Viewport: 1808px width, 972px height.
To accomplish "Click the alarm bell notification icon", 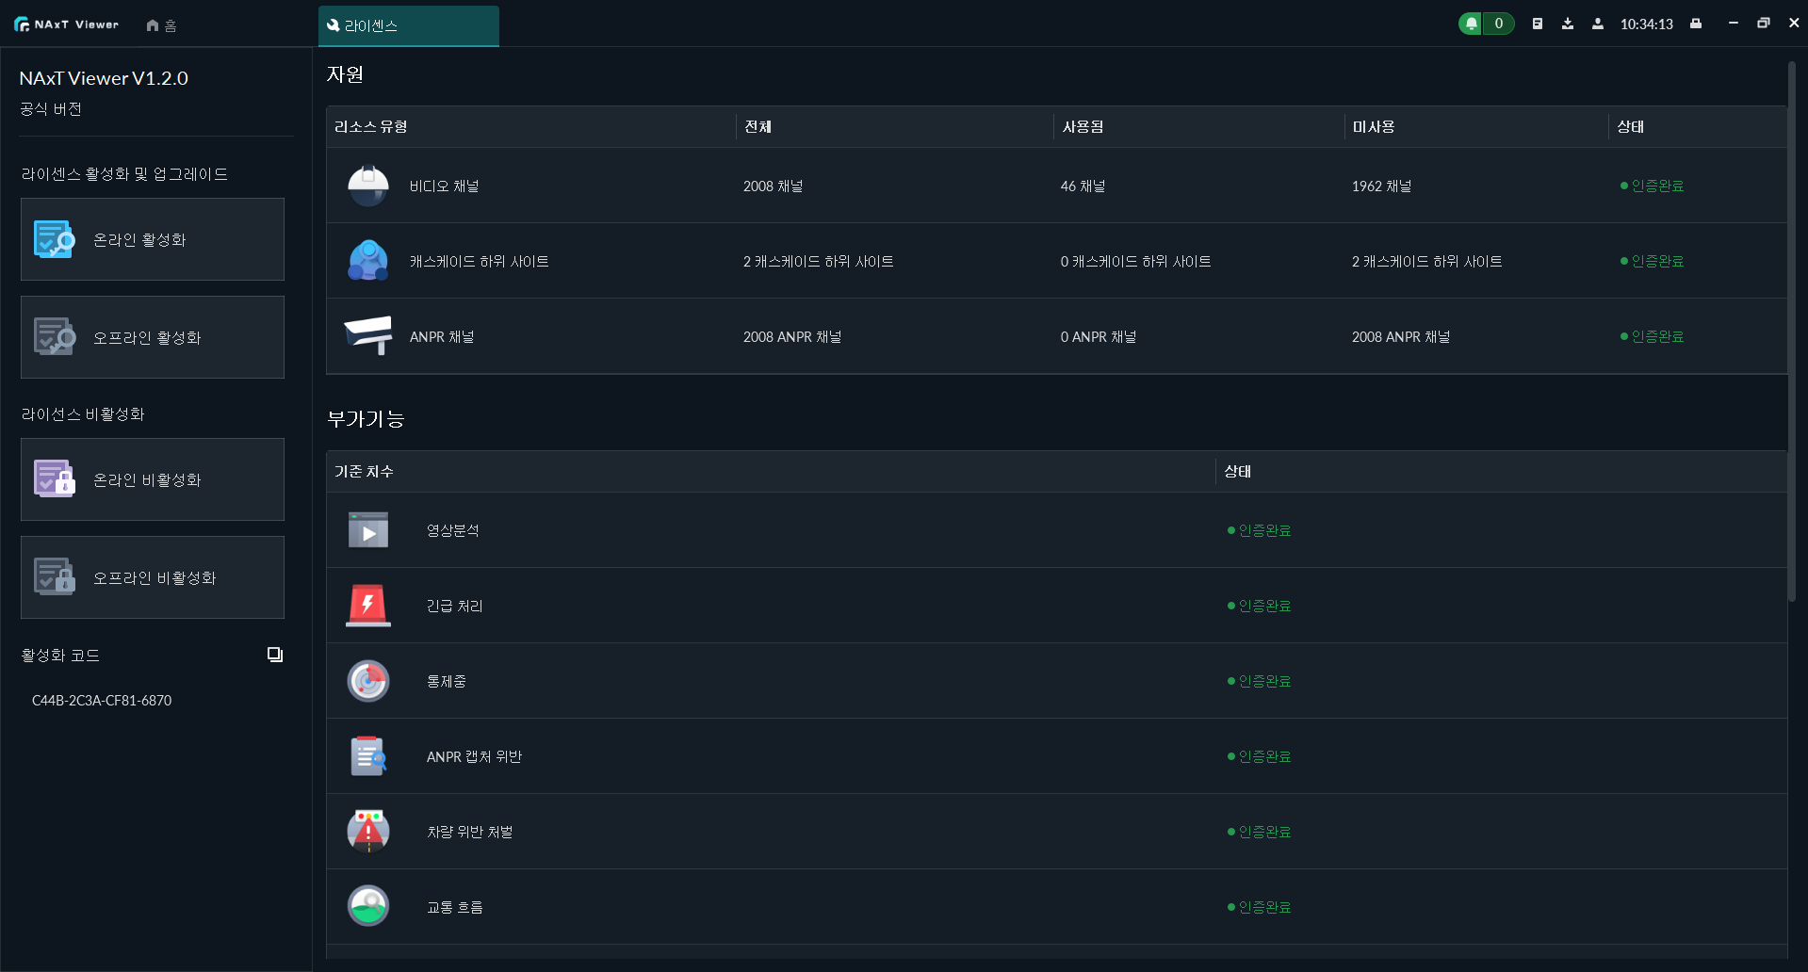I will (1471, 24).
